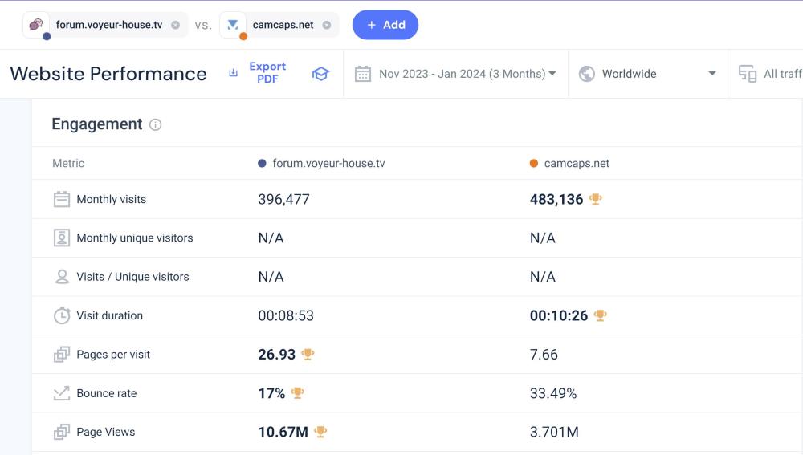Image resolution: width=803 pixels, height=455 pixels.
Task: Expand the Worldwide country dropdown
Action: (711, 74)
